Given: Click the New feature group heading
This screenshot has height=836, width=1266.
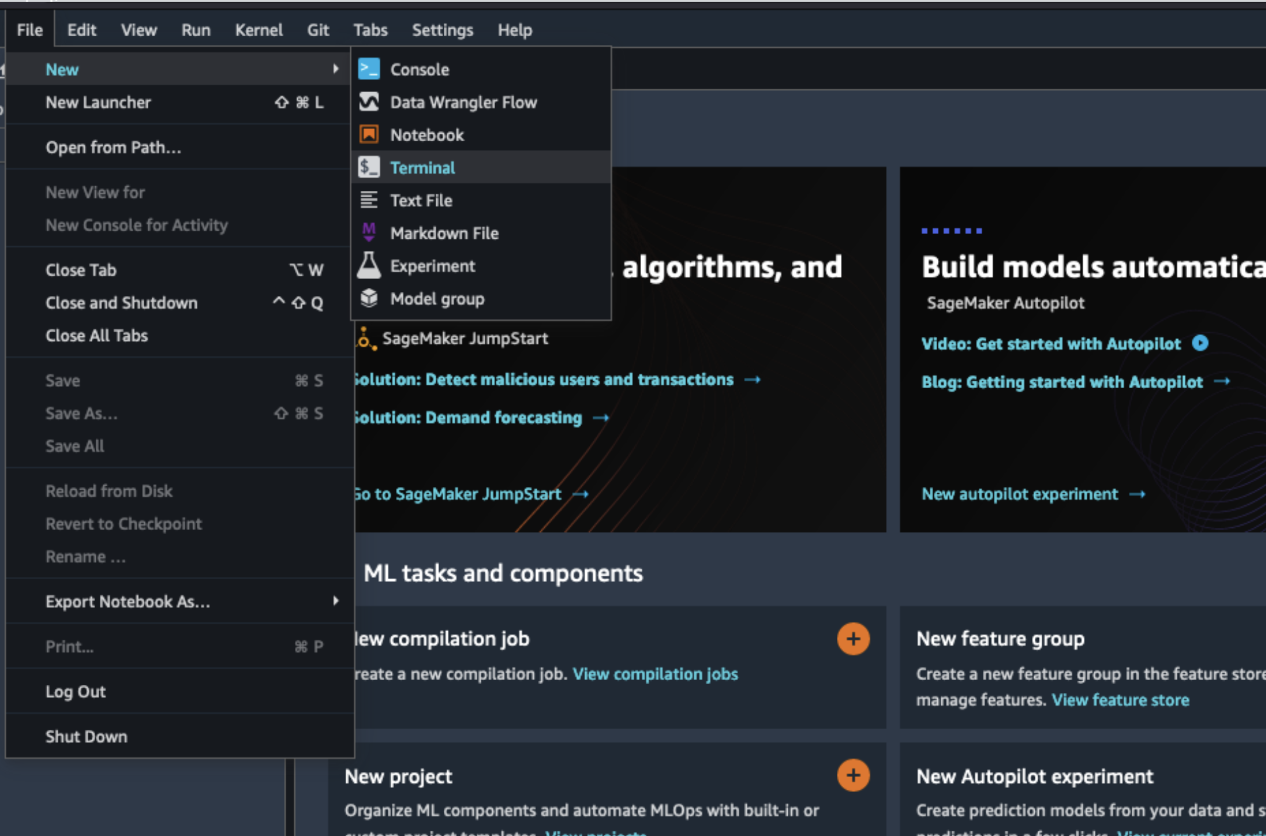Looking at the screenshot, I should (1000, 638).
